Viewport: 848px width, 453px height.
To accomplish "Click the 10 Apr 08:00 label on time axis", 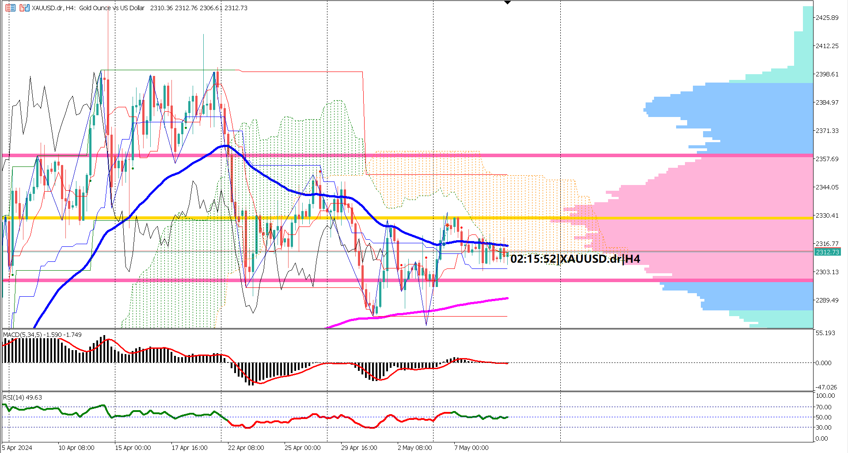I will tap(76, 447).
